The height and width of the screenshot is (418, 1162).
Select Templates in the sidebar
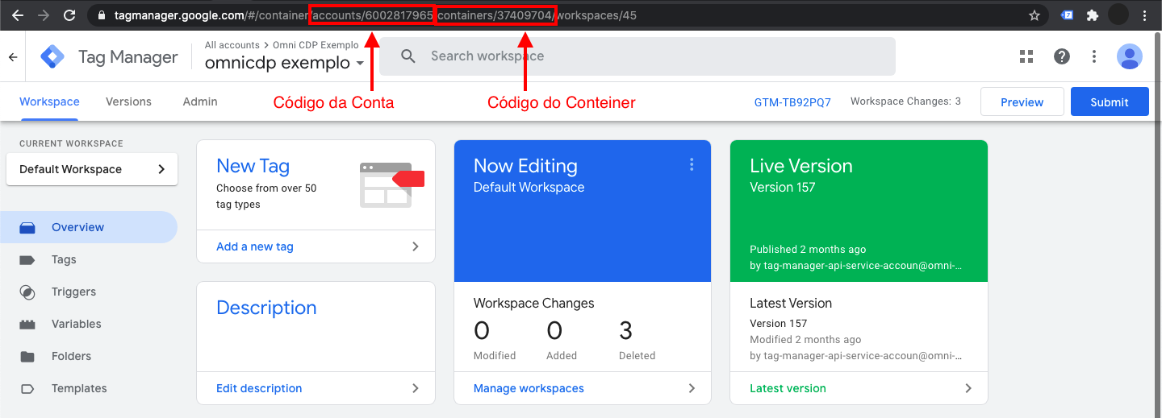[89, 388]
